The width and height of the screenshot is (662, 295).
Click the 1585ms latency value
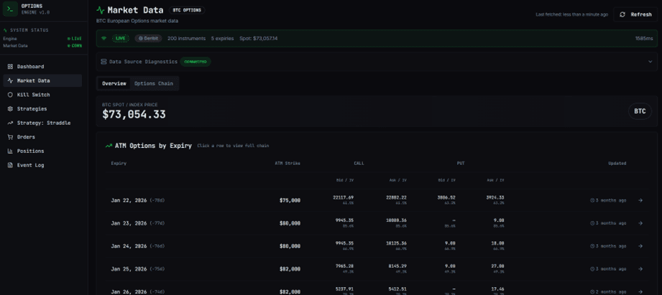[x=644, y=38]
